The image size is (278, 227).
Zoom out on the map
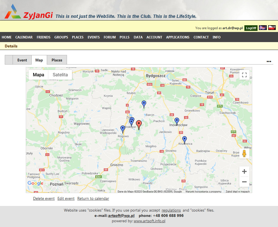(244, 182)
